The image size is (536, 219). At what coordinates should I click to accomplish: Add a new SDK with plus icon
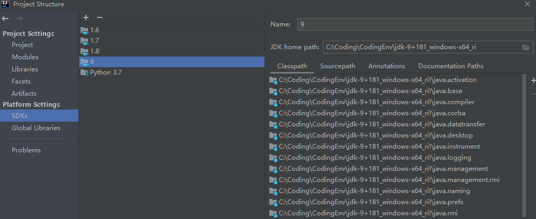[x=86, y=17]
